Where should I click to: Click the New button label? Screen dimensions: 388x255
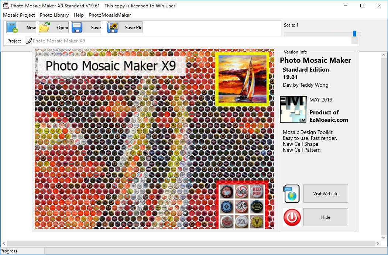(31, 27)
